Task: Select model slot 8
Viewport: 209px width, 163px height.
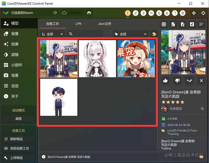Action: [183, 13]
